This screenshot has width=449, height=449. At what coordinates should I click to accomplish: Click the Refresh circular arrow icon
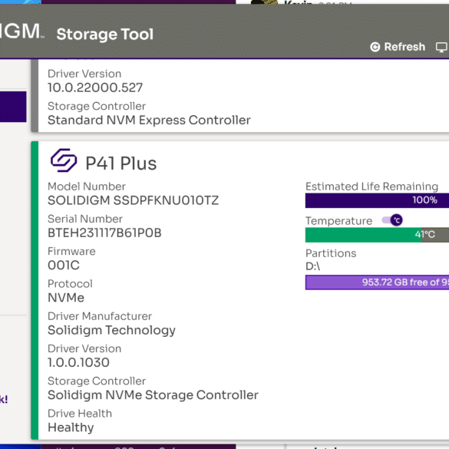point(375,47)
